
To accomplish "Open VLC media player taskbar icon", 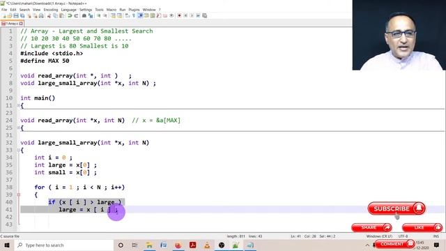I will (207, 245).
